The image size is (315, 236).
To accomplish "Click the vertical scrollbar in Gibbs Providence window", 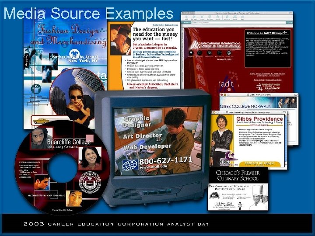I will 285,140.
